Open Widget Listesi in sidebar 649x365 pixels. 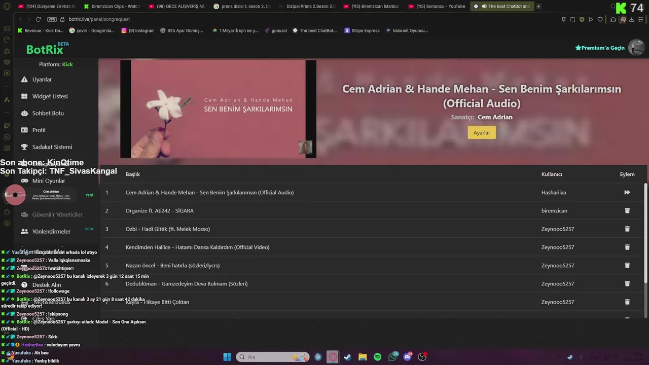pyautogui.click(x=50, y=96)
